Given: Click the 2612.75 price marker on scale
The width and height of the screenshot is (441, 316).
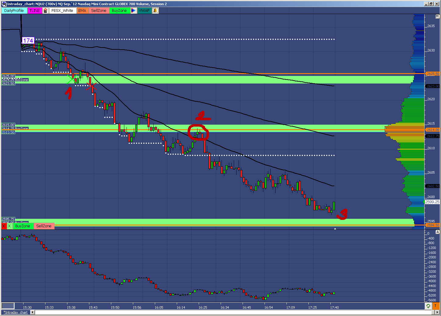Looking at the screenshot, I should click(x=433, y=136).
